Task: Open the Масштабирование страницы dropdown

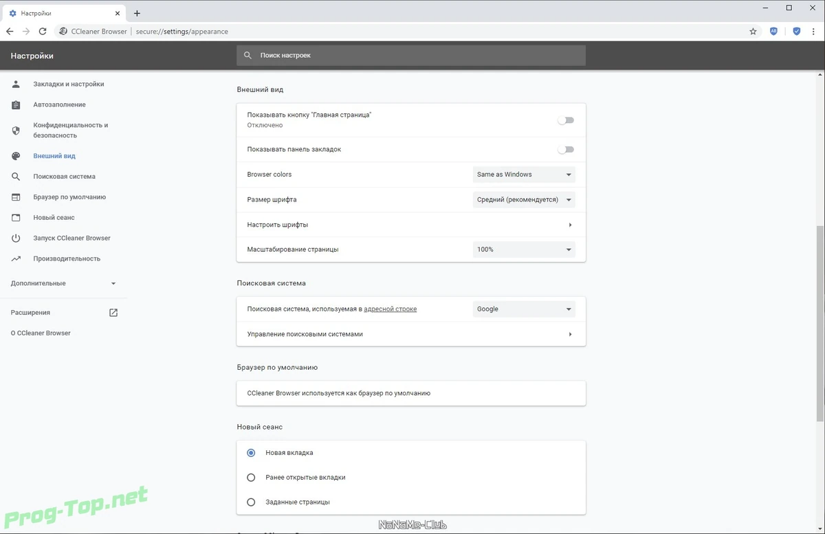Action: click(x=524, y=249)
